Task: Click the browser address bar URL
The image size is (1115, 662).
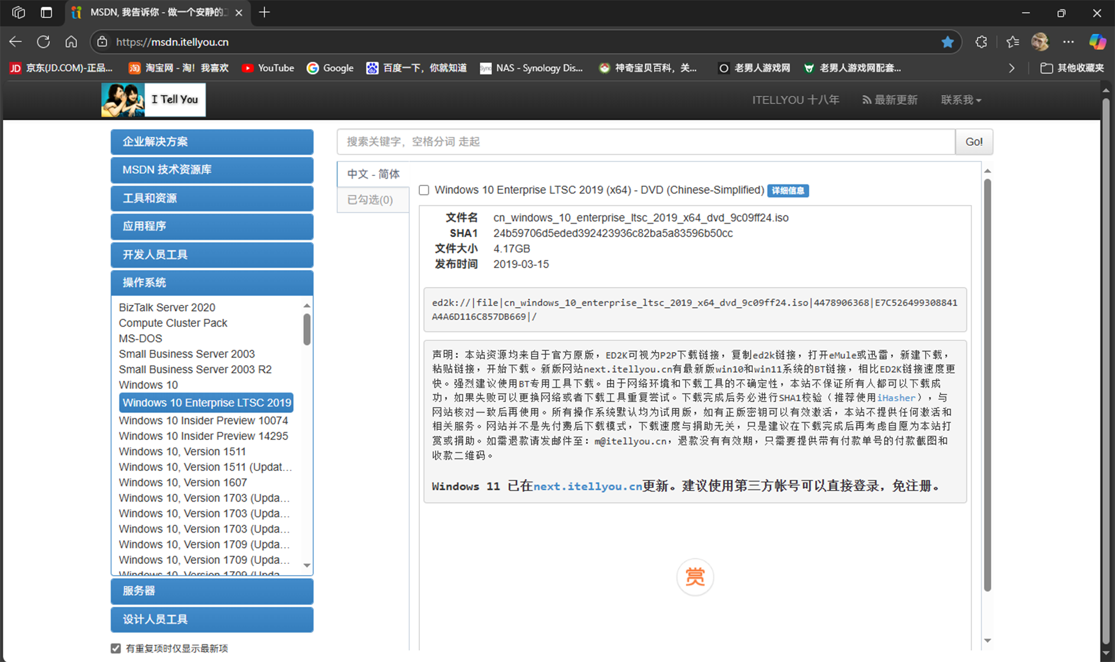Action: [x=172, y=42]
